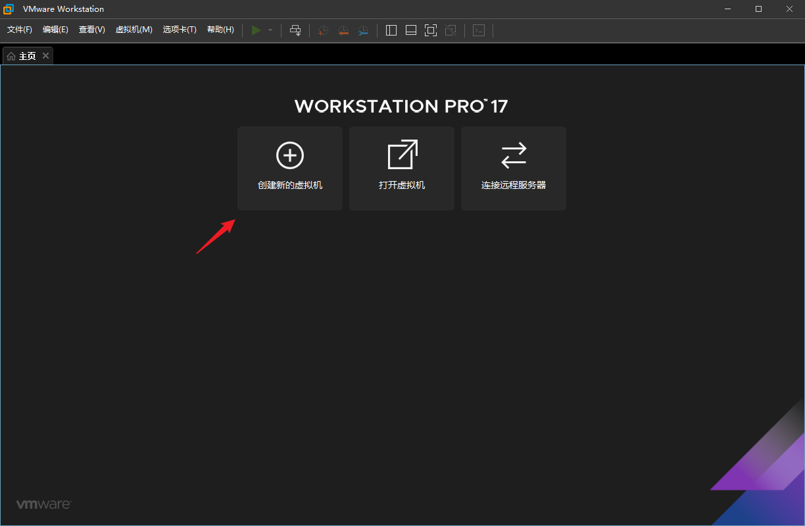Click the take snapshot clock icon

[323, 30]
